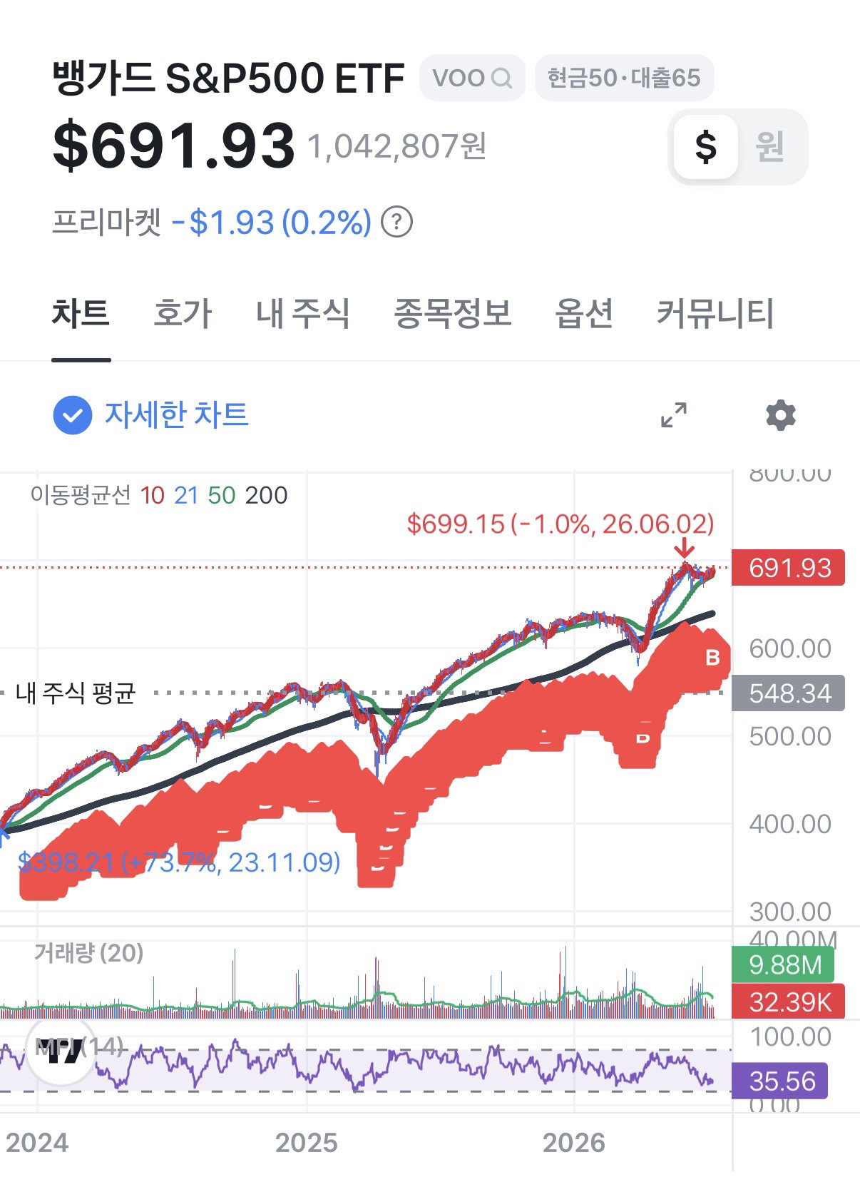Select the 200 moving average label
This screenshot has height=1182, width=860.
[x=266, y=495]
